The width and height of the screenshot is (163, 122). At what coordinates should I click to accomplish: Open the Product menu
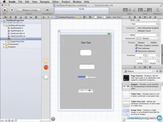(66, 2)
